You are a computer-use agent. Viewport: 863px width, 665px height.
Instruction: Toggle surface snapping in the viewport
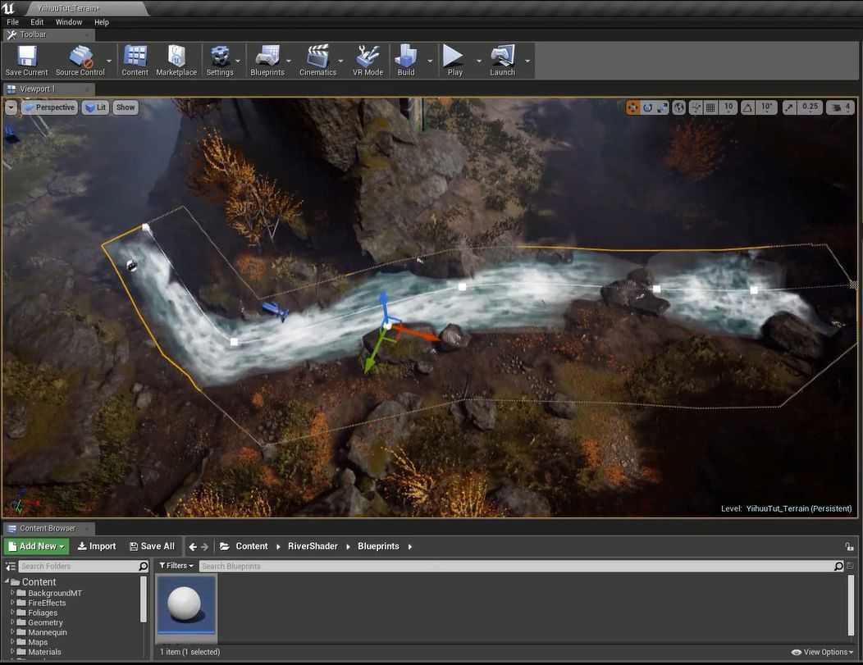point(696,107)
